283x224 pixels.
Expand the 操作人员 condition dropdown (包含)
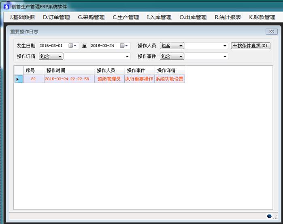pos(181,46)
